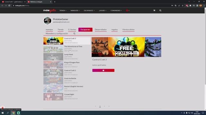Image resolution: width=206 pixels, height=115 pixels.
Task: Click the King of Dragon Pass thumbnail
Action: [x=53, y=65]
